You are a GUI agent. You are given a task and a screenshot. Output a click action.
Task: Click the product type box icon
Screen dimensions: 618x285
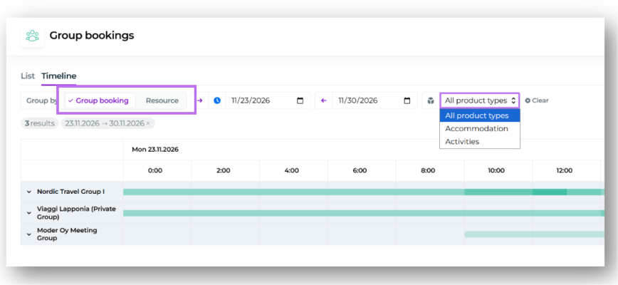[x=431, y=100]
